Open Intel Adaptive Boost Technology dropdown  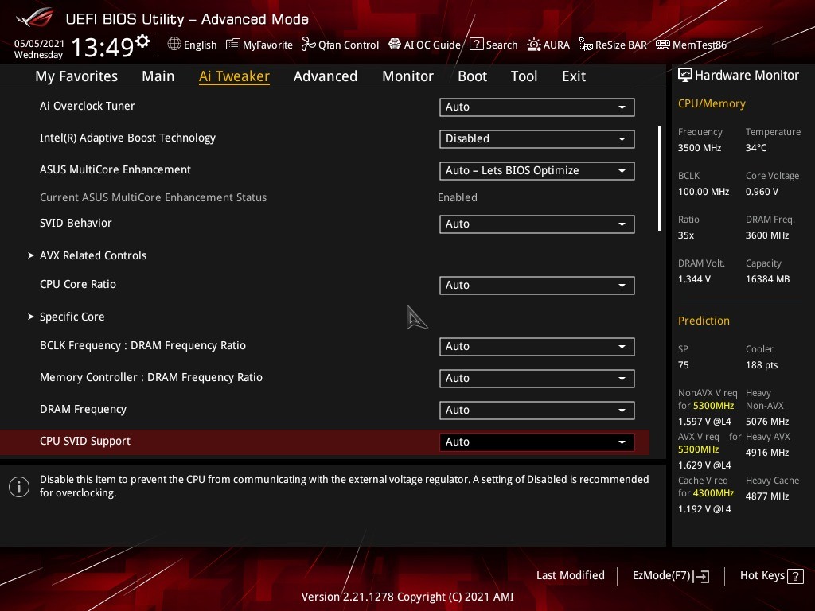click(536, 138)
